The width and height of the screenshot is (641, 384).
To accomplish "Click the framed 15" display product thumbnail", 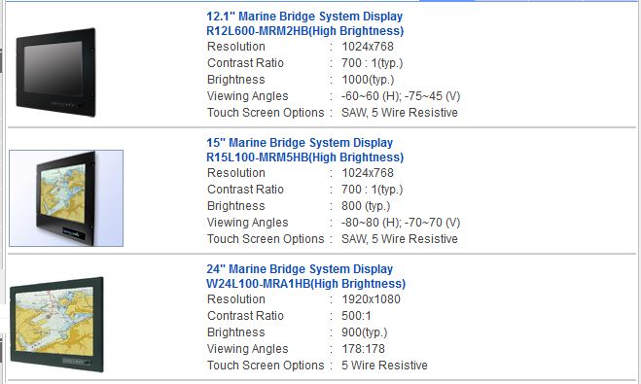I will pyautogui.click(x=66, y=198).
